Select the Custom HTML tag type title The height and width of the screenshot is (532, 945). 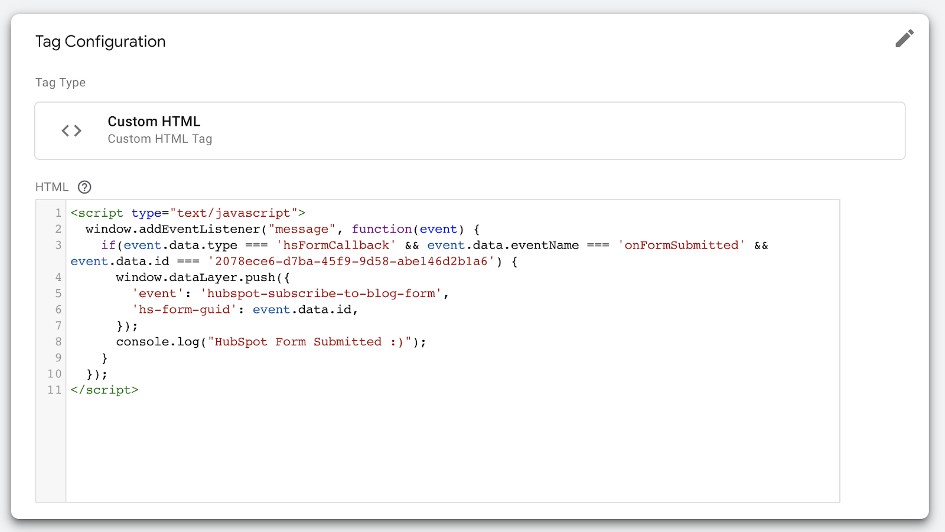tap(154, 122)
